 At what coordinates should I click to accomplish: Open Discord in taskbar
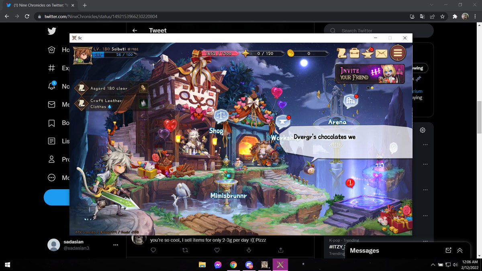tap(249, 265)
